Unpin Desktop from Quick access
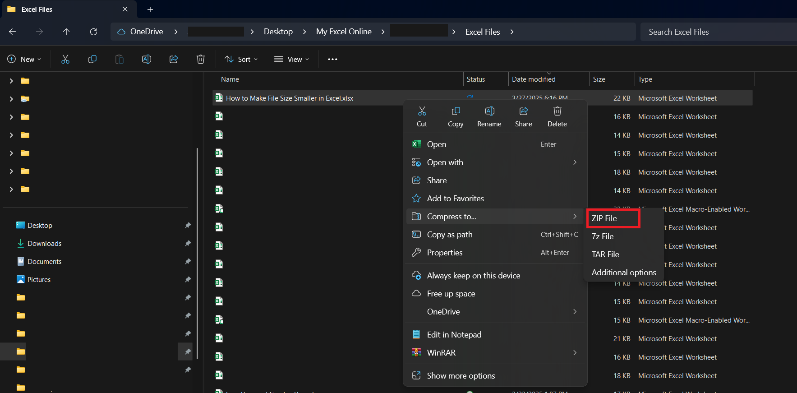The image size is (797, 393). pos(188,225)
